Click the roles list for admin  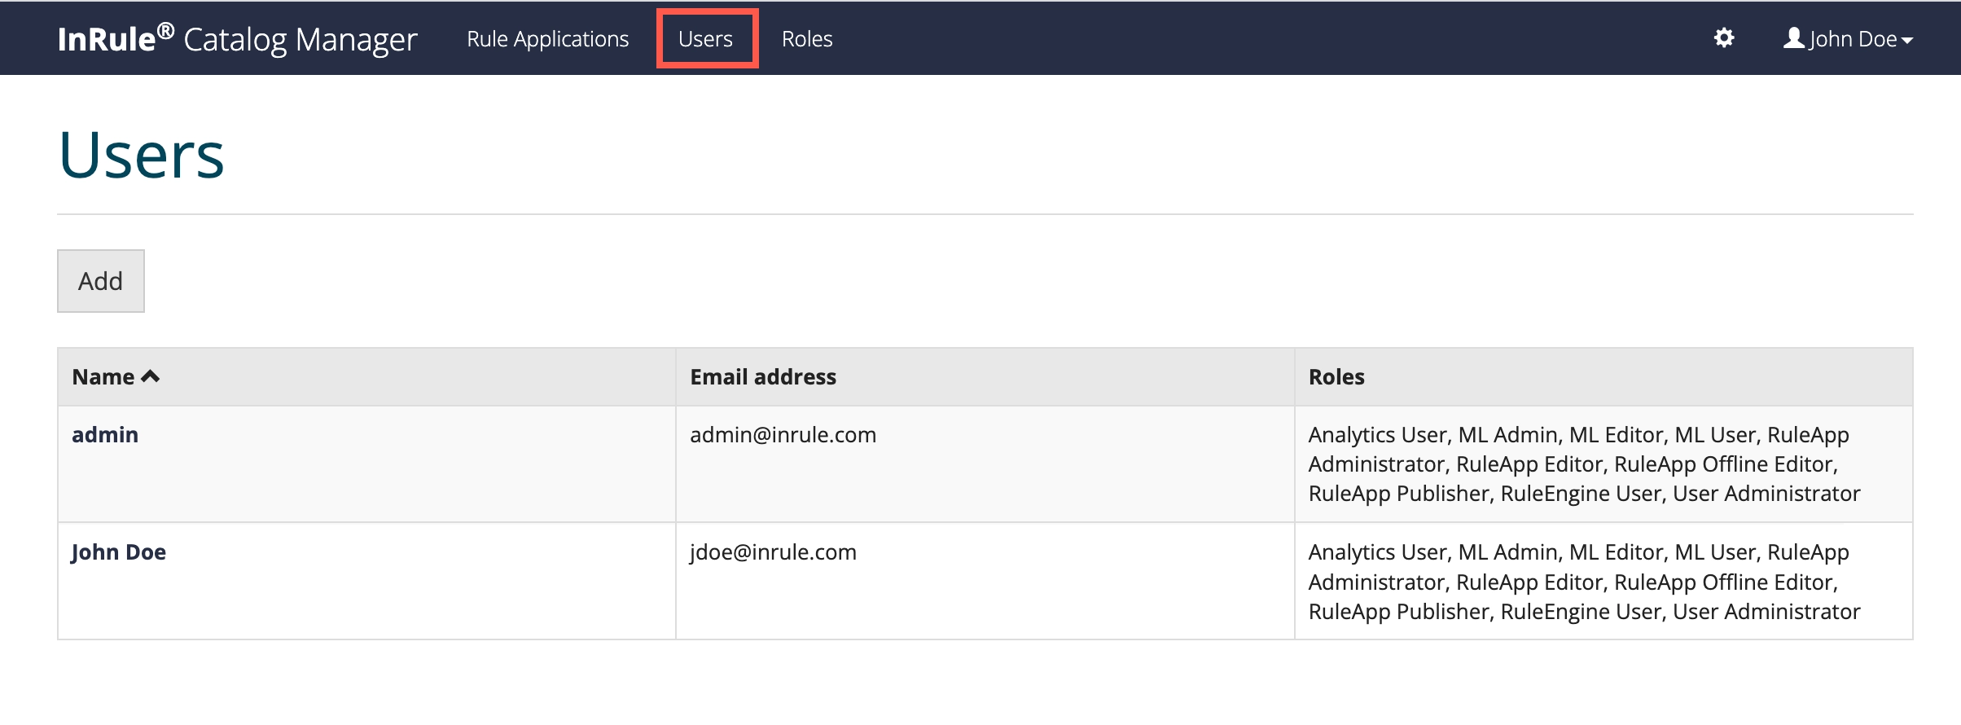pyautogui.click(x=1583, y=464)
